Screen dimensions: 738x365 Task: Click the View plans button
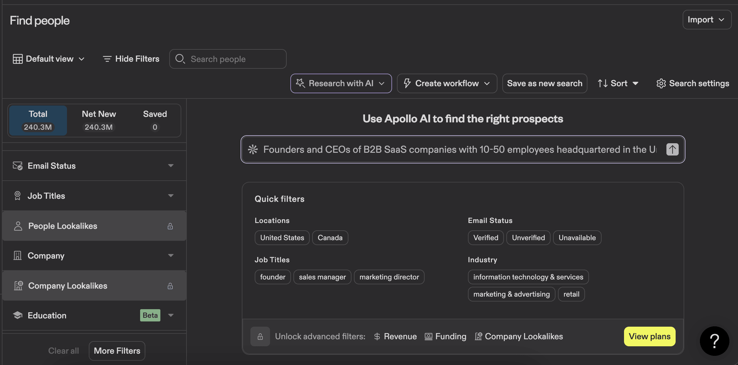[649, 336]
